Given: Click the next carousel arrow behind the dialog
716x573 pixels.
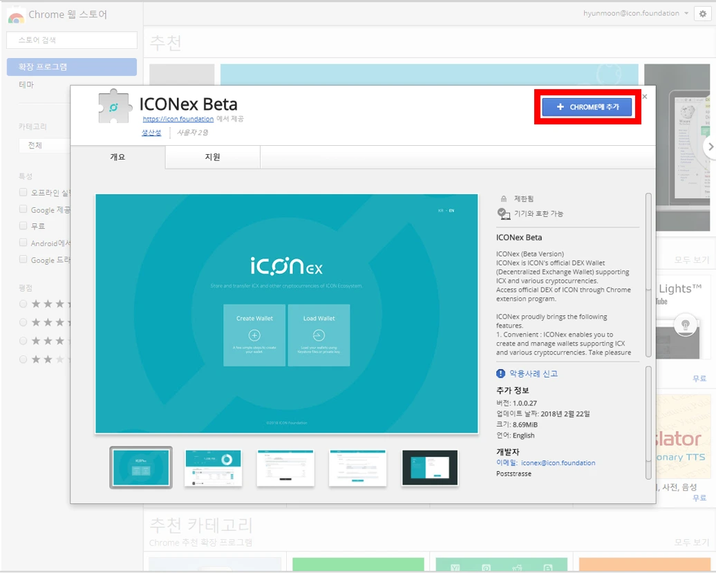Looking at the screenshot, I should click(x=710, y=147).
